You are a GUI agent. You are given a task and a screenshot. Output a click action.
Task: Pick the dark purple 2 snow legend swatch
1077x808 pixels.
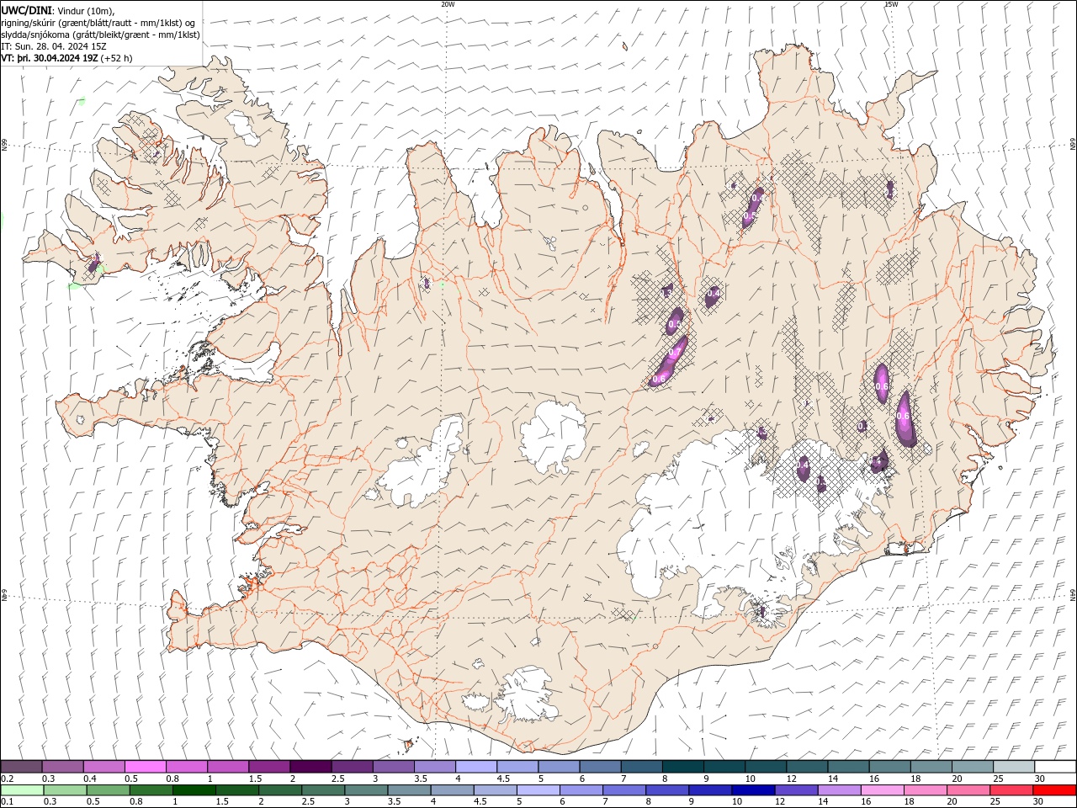pyautogui.click(x=310, y=767)
